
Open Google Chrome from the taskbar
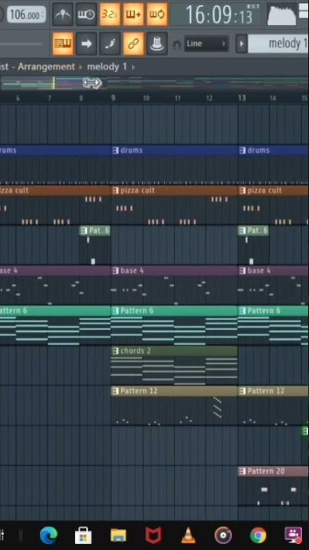click(x=258, y=536)
